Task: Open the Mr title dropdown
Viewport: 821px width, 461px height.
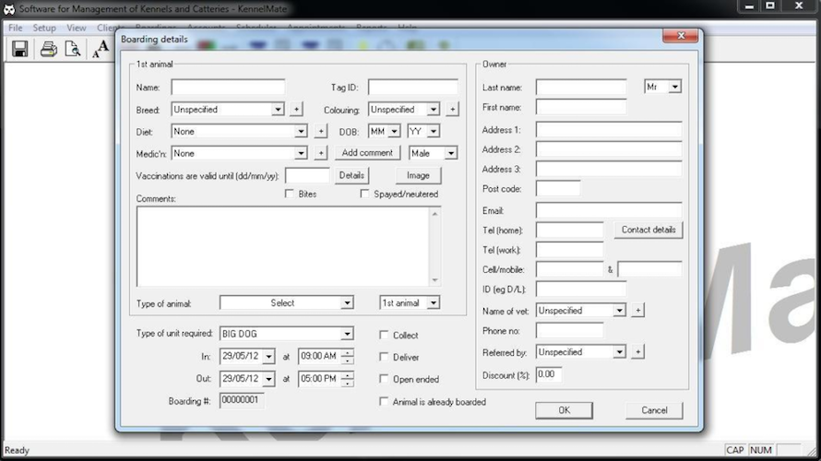Action: pos(675,87)
